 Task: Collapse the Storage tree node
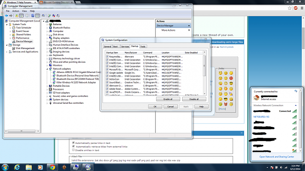pos(7,45)
